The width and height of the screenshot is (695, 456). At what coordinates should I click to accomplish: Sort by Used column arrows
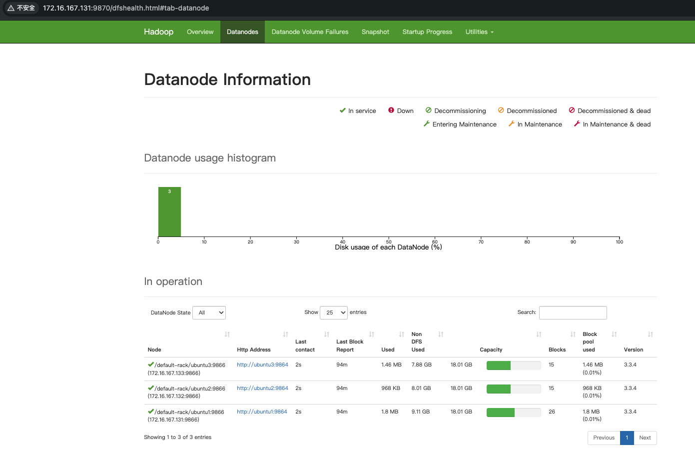(x=402, y=334)
